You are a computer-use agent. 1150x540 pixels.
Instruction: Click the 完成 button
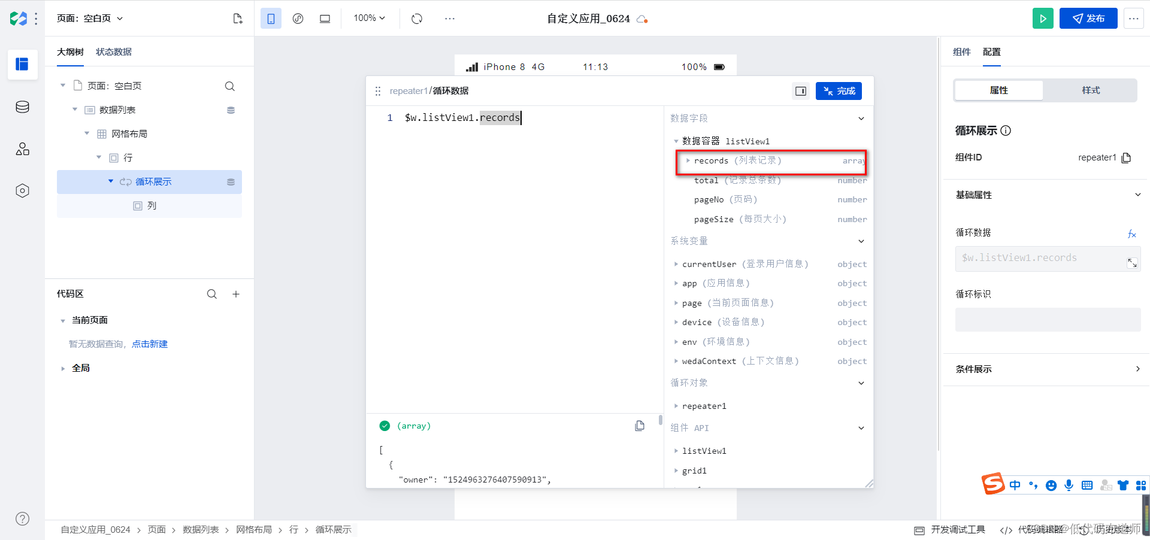coord(839,91)
